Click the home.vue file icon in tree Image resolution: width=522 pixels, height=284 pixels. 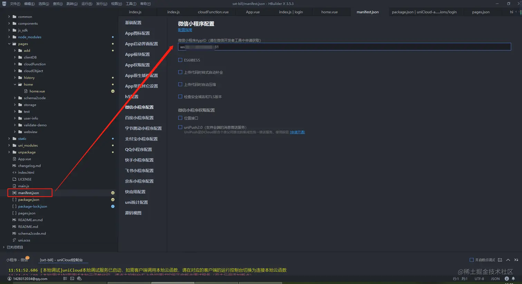pyautogui.click(x=26, y=91)
